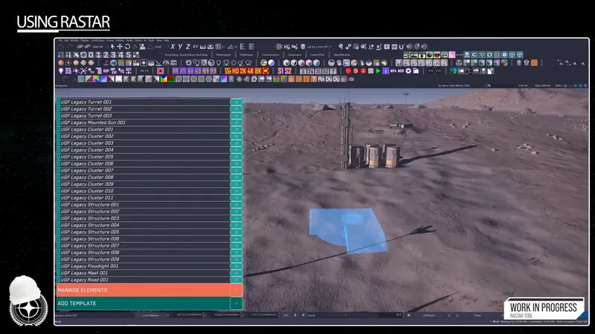Toggle the 21:9 aspect ratio

pos(213,71)
